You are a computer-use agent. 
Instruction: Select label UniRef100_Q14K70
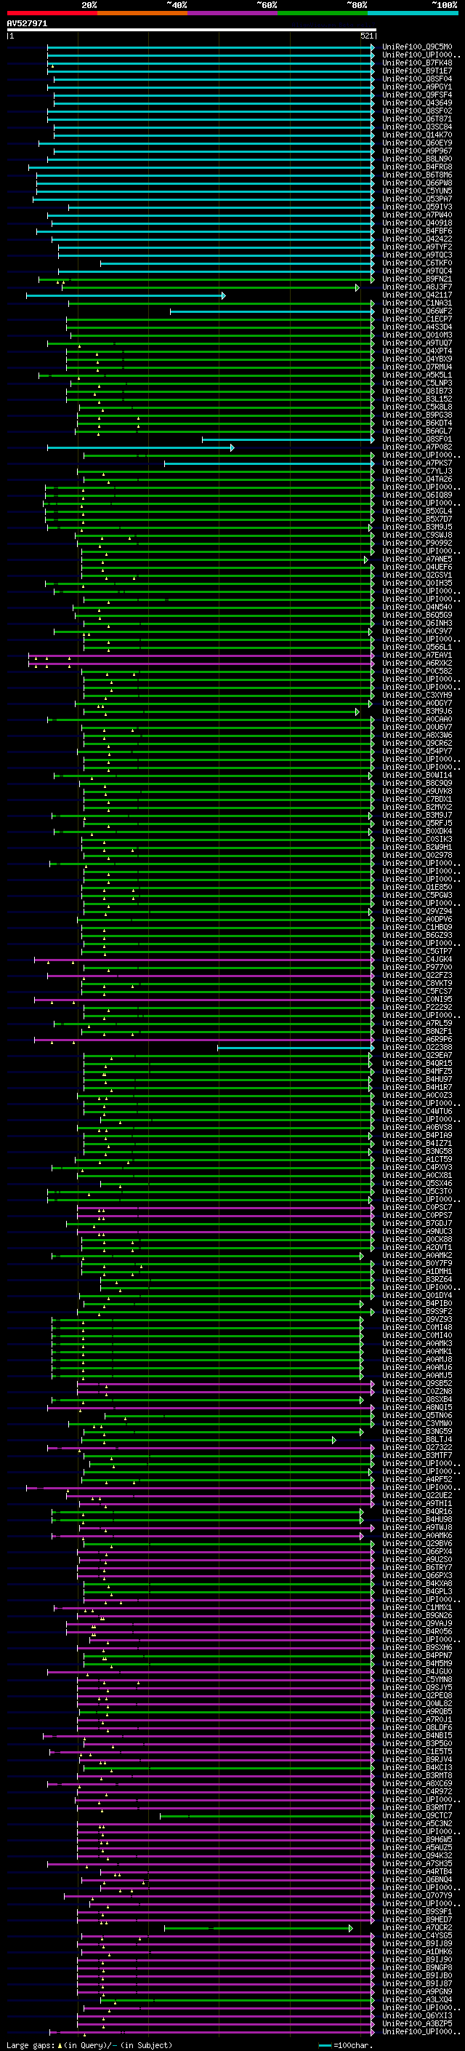click(x=417, y=135)
